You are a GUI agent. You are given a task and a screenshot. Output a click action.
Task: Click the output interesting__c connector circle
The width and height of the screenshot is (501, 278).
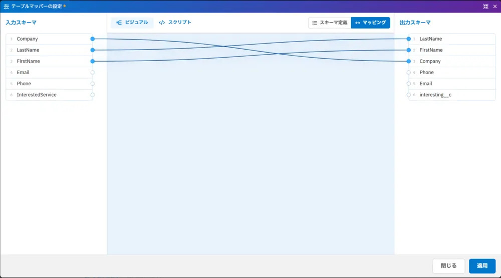click(409, 95)
